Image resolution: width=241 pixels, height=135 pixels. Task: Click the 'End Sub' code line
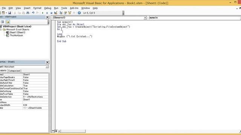pos(62,41)
